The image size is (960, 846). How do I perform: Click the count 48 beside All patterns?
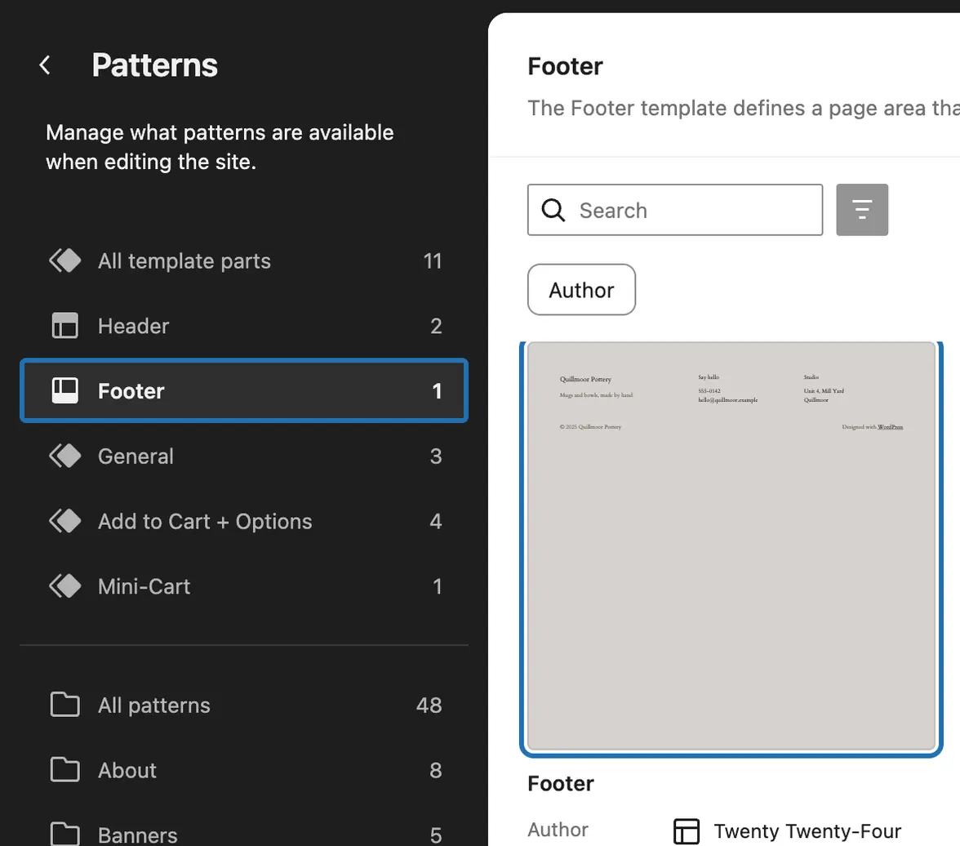coord(429,705)
